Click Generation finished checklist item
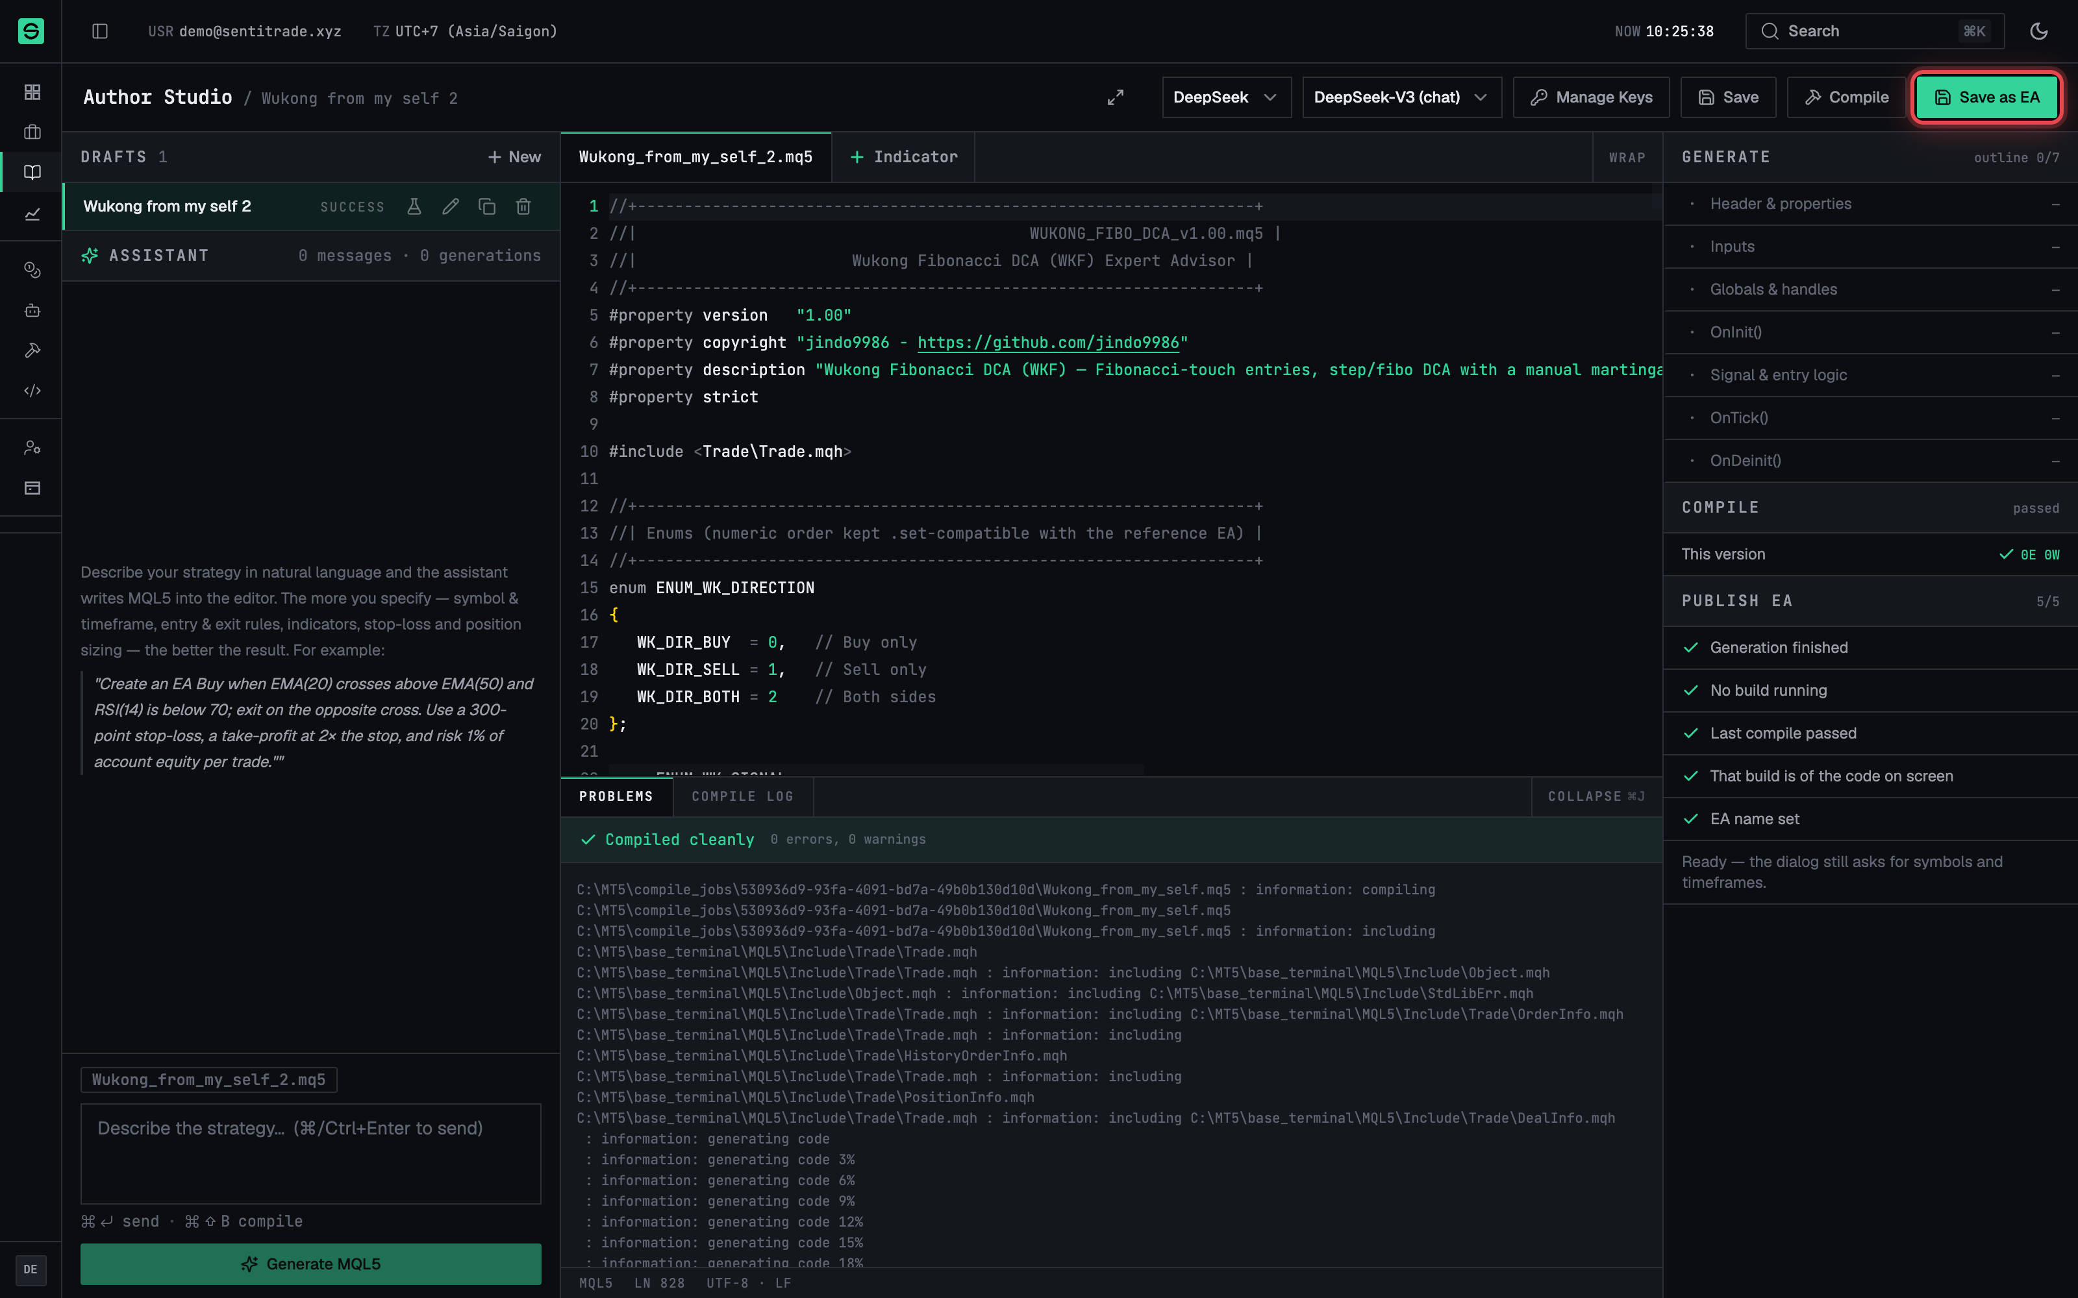This screenshot has height=1298, width=2078. (x=1870, y=647)
